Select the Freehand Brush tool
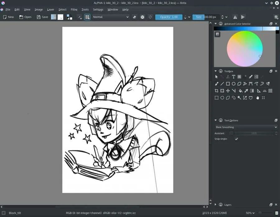This screenshot has width=280, height=217. coord(217,84)
